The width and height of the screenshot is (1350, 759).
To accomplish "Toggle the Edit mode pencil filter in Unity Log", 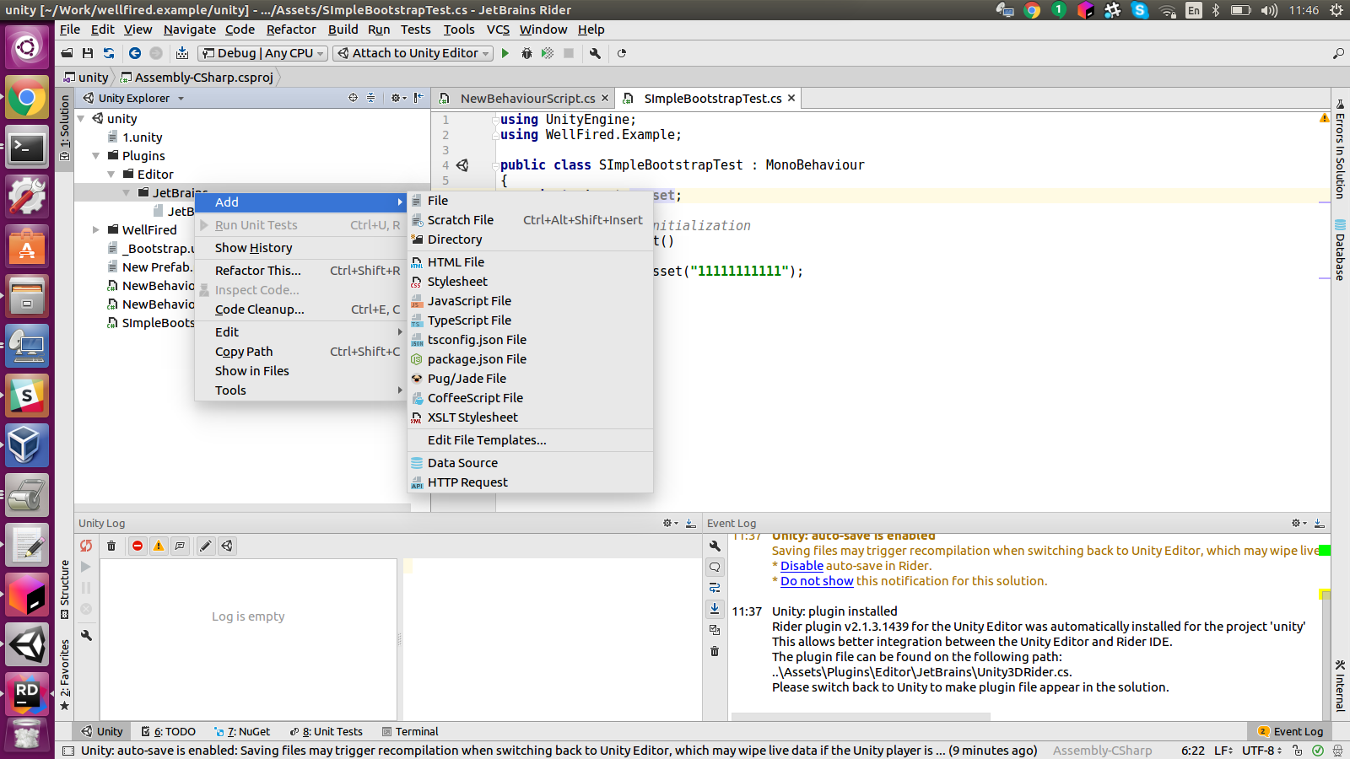I will coord(205,546).
